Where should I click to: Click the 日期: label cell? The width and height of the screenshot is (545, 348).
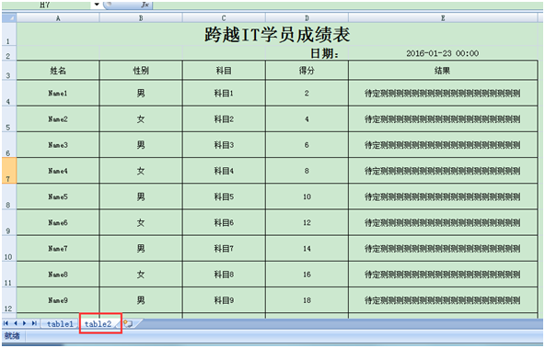click(x=307, y=53)
